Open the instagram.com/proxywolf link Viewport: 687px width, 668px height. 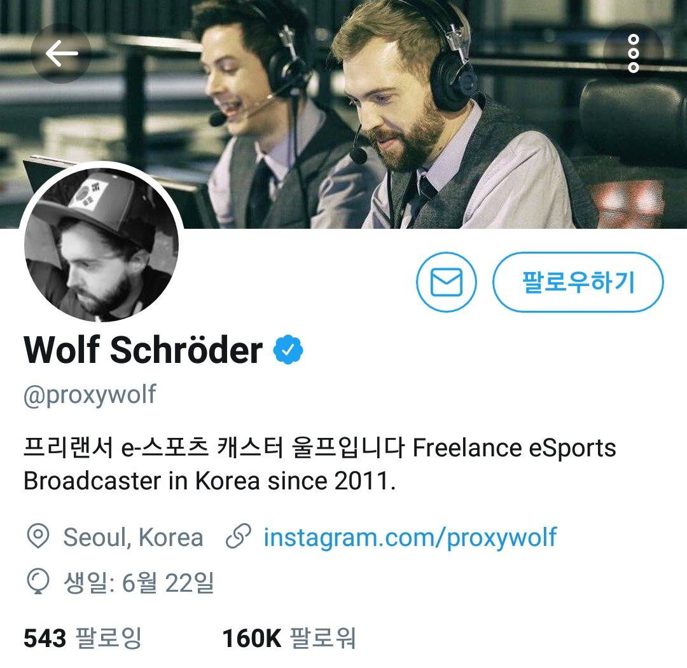[410, 538]
